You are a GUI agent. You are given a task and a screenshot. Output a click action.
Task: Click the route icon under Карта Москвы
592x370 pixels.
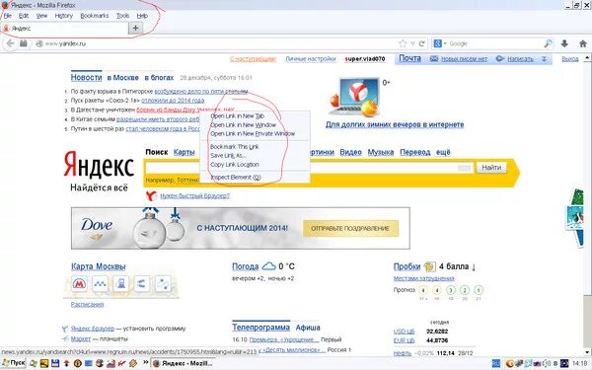coord(163,283)
